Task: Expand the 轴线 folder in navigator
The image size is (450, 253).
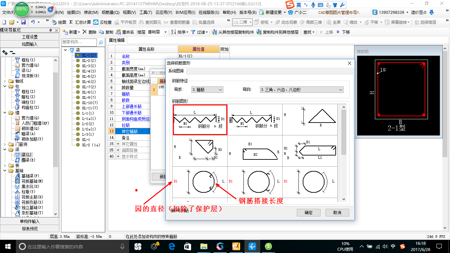Action: pos(5,81)
